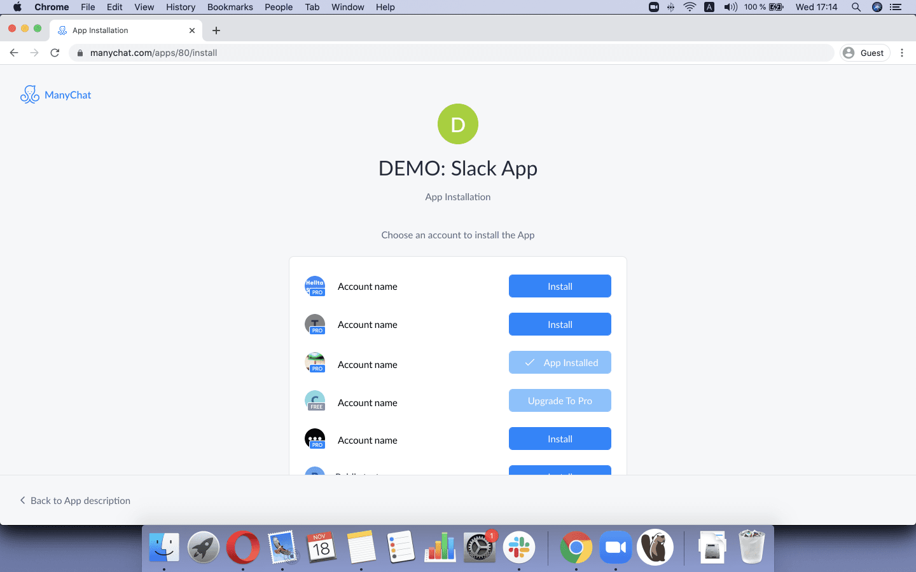Image resolution: width=916 pixels, height=572 pixels.
Task: Open the View menu
Action: point(144,7)
